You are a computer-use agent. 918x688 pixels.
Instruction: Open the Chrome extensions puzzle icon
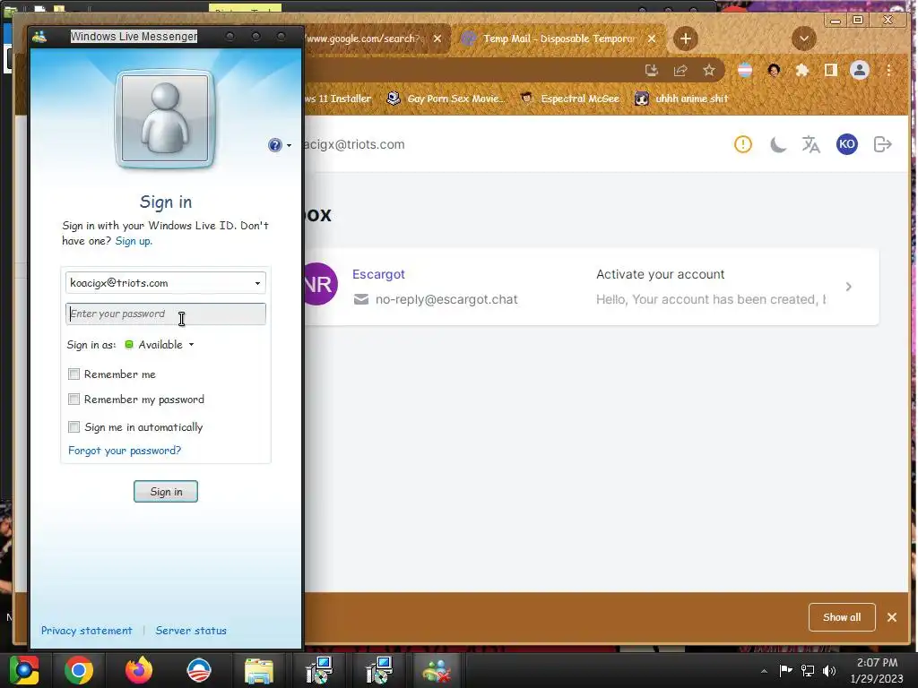tap(802, 71)
